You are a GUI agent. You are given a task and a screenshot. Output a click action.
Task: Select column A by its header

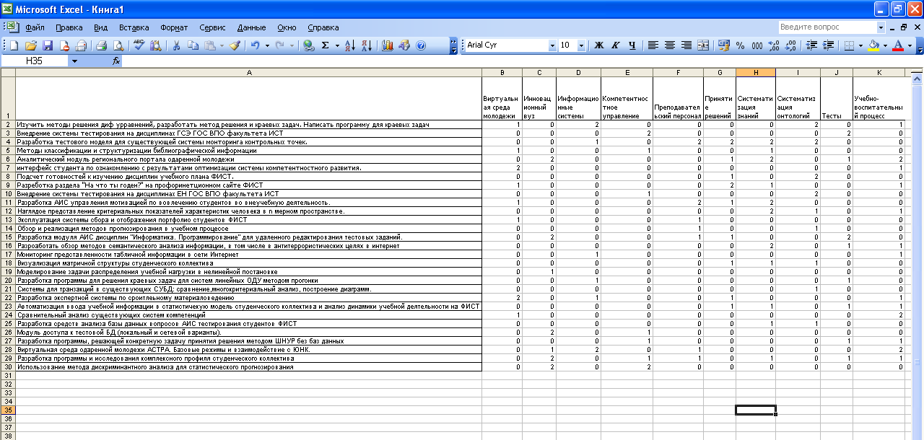click(249, 72)
